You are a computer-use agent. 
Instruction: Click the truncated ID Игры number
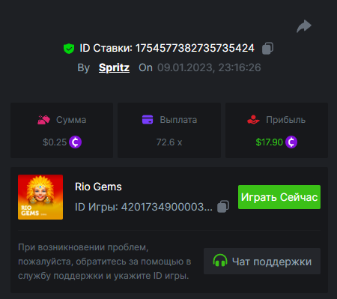click(x=167, y=207)
